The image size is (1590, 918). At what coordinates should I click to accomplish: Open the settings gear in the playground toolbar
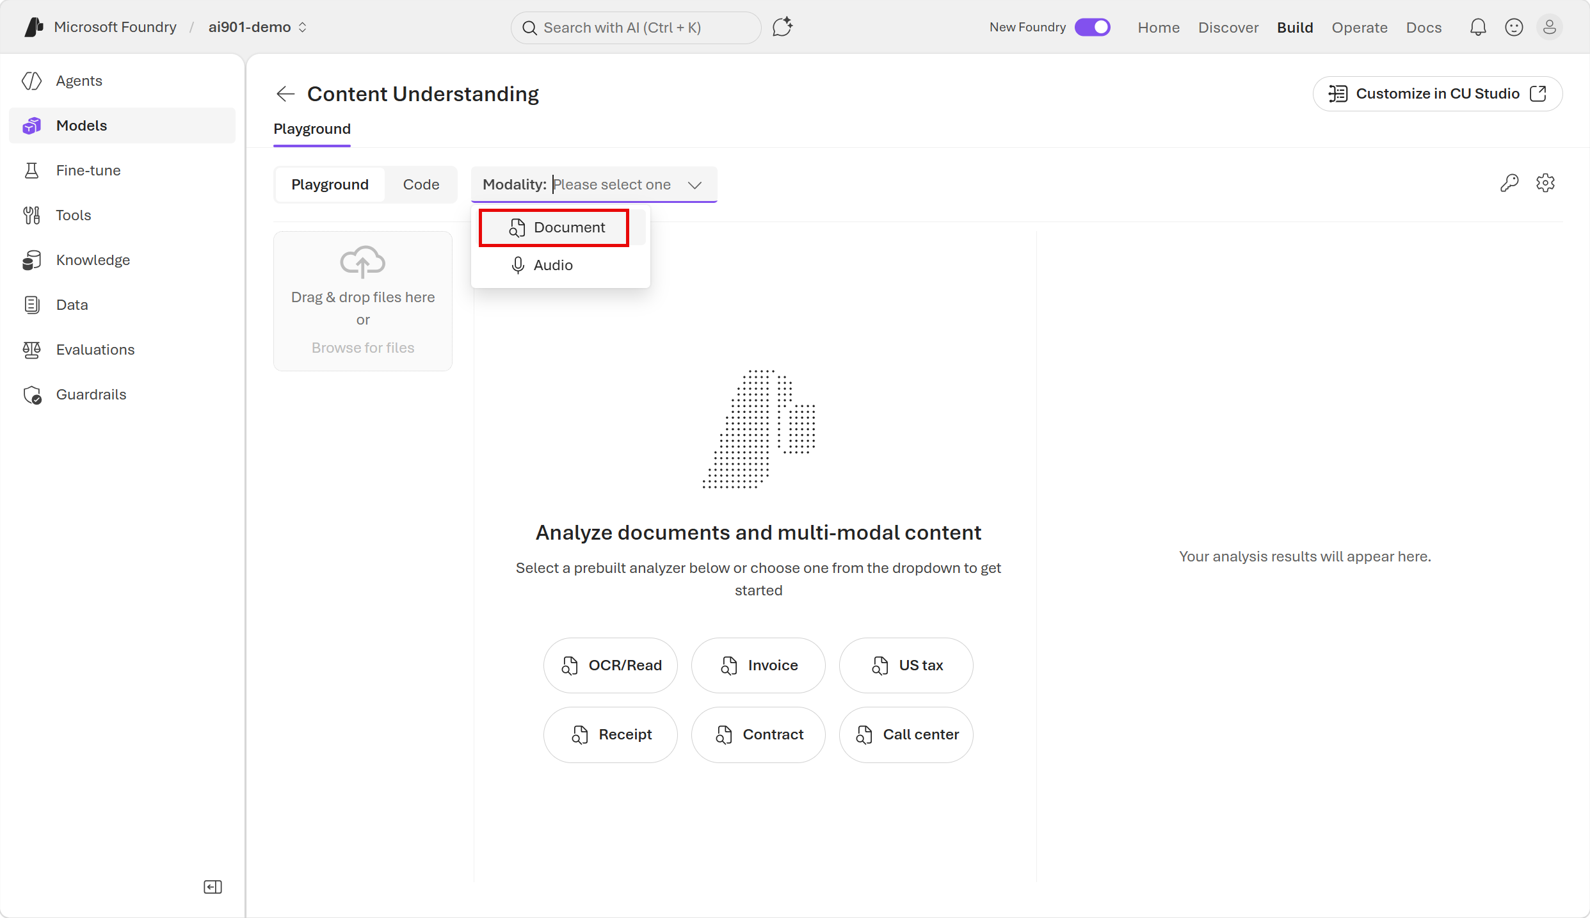coord(1545,183)
